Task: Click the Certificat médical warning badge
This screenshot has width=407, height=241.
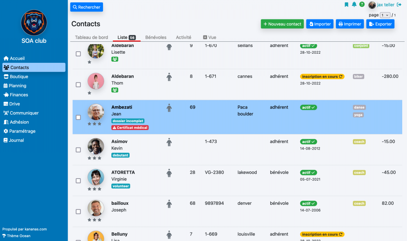Action: [130, 128]
